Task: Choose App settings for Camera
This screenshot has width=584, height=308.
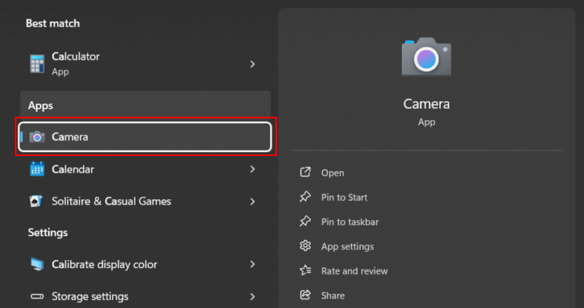Action: [x=348, y=247]
